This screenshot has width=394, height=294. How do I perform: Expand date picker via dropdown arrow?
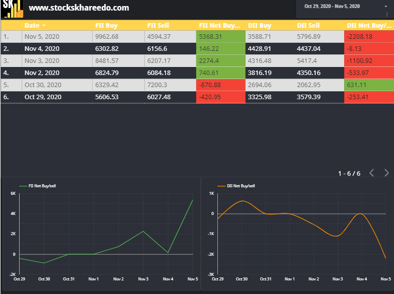[386, 6]
